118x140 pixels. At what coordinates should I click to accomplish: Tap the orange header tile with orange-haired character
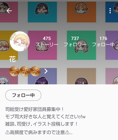click(81, 12)
